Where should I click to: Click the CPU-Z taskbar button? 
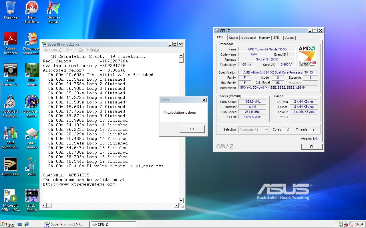tap(113, 224)
